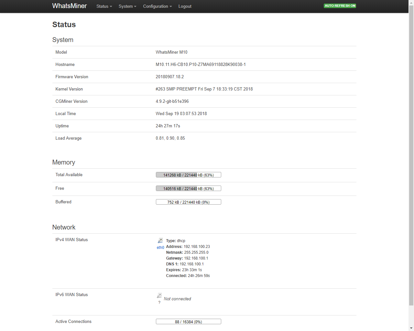The height and width of the screenshot is (331, 414).
Task: Click the Uptime label
Action: (x=62, y=126)
